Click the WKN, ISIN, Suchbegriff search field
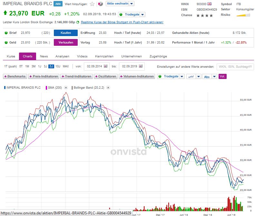Viewport: 255px width, 216px height. click(235, 67)
